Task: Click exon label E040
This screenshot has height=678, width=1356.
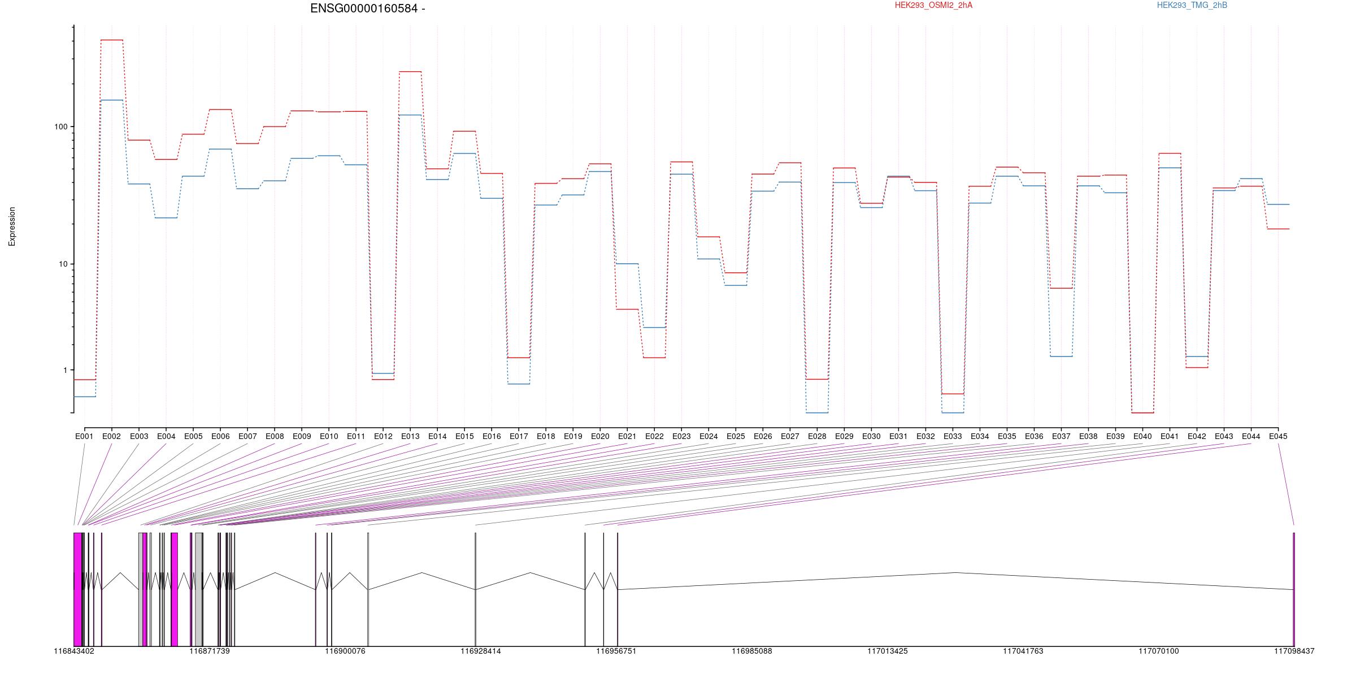Action: [x=1142, y=436]
